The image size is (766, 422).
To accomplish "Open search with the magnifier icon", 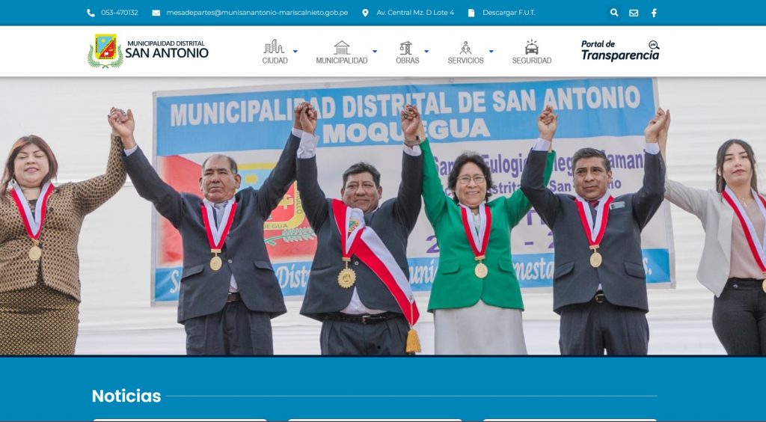I will pyautogui.click(x=614, y=13).
